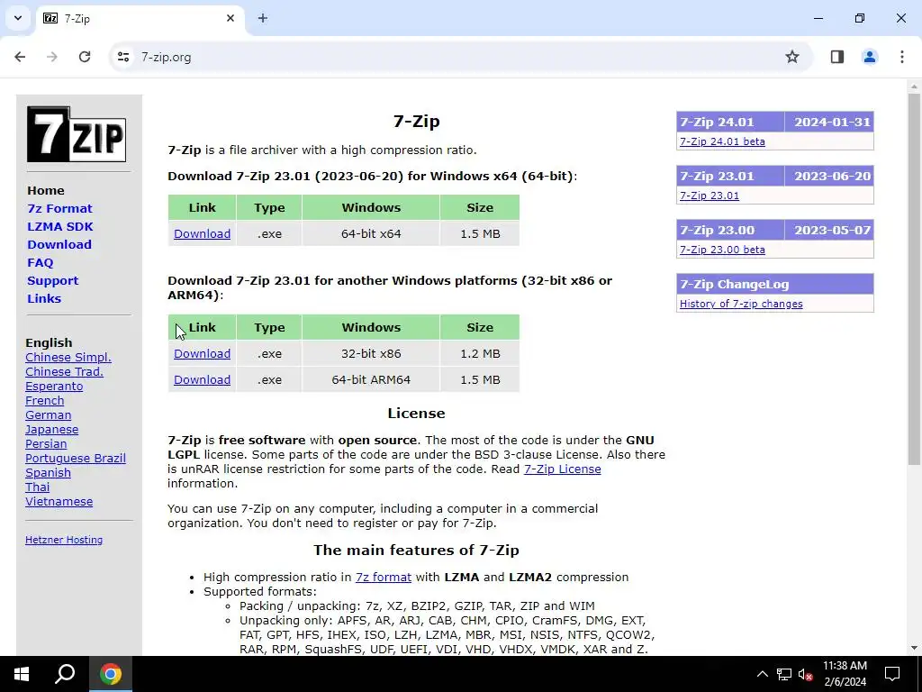Open the 7z Format page

pyautogui.click(x=59, y=208)
